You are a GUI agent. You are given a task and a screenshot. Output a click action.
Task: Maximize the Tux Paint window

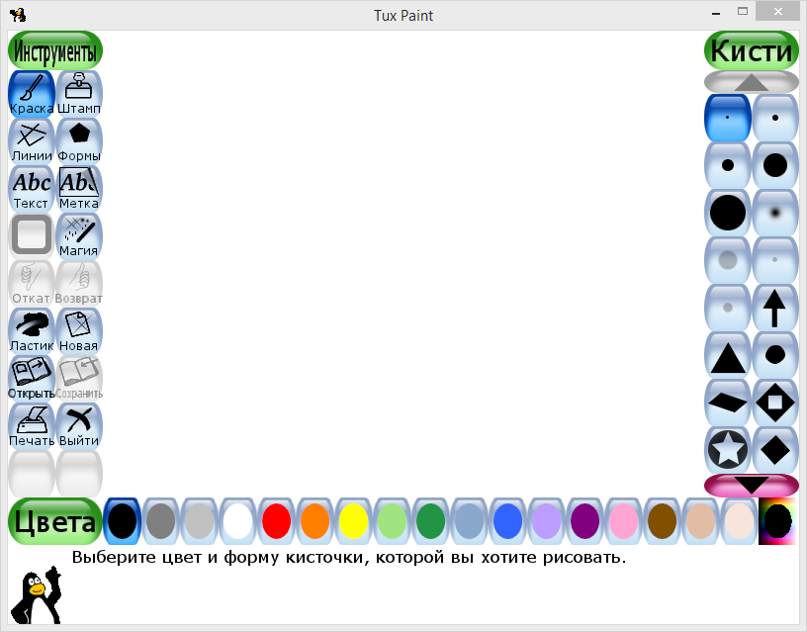pyautogui.click(x=742, y=11)
